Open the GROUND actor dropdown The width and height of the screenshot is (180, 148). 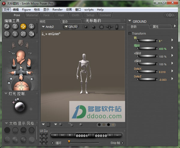click(x=71, y=27)
